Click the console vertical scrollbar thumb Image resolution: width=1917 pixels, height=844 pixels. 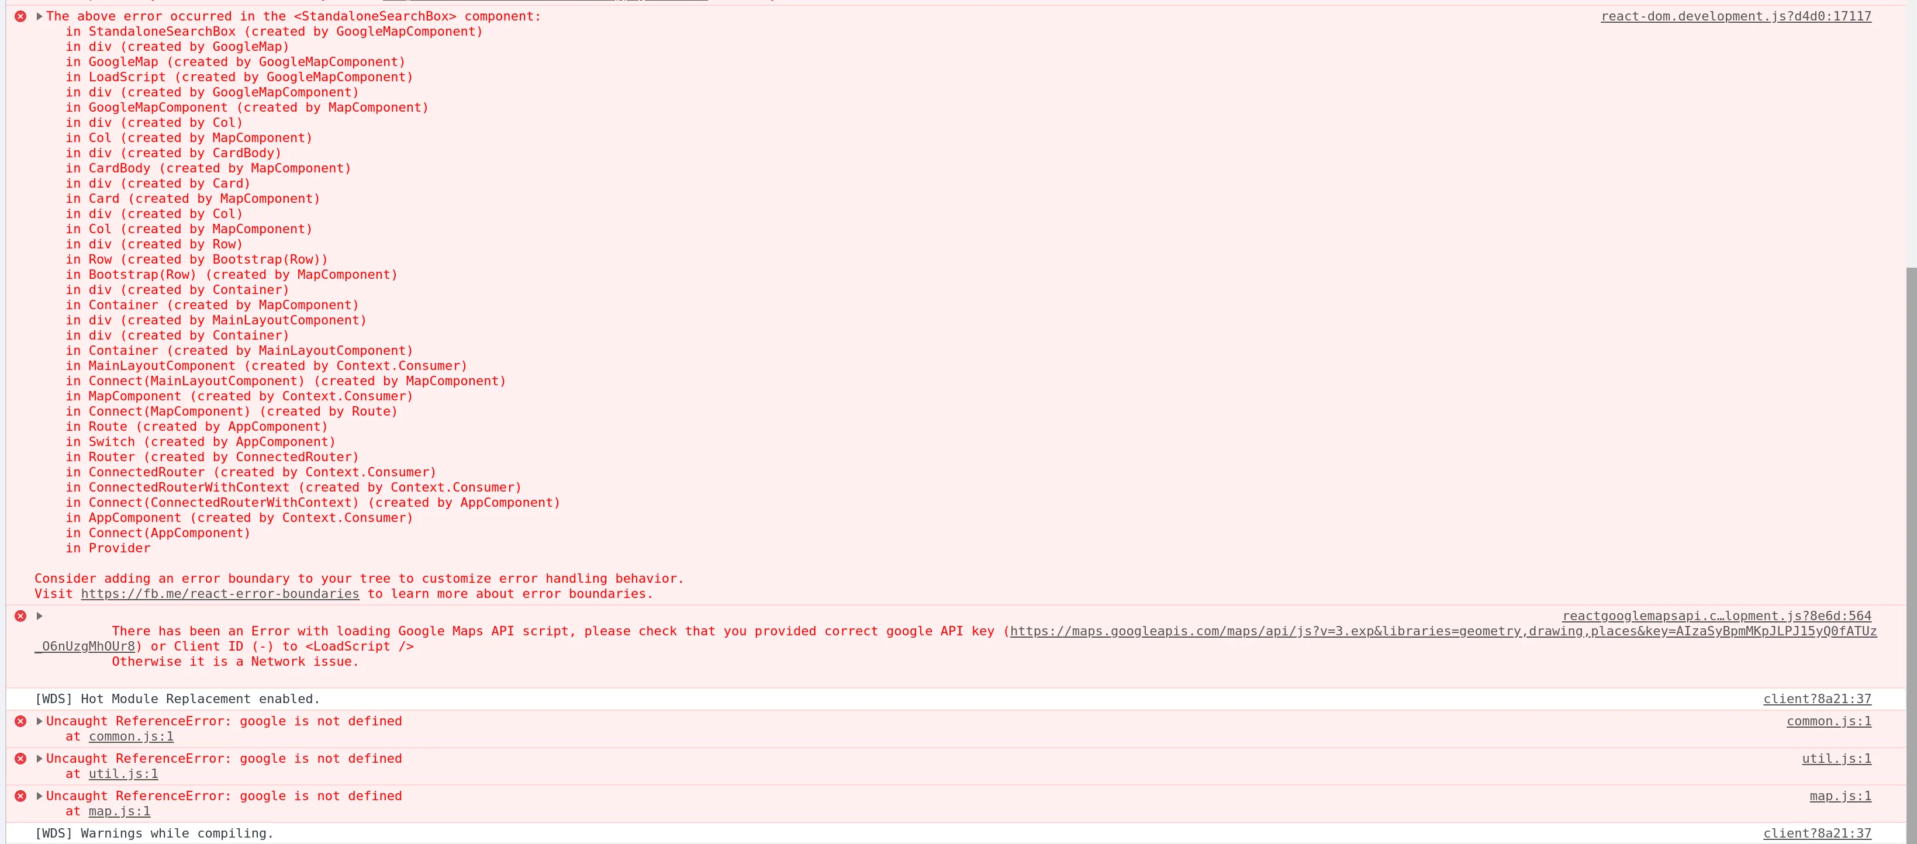click(x=1911, y=555)
